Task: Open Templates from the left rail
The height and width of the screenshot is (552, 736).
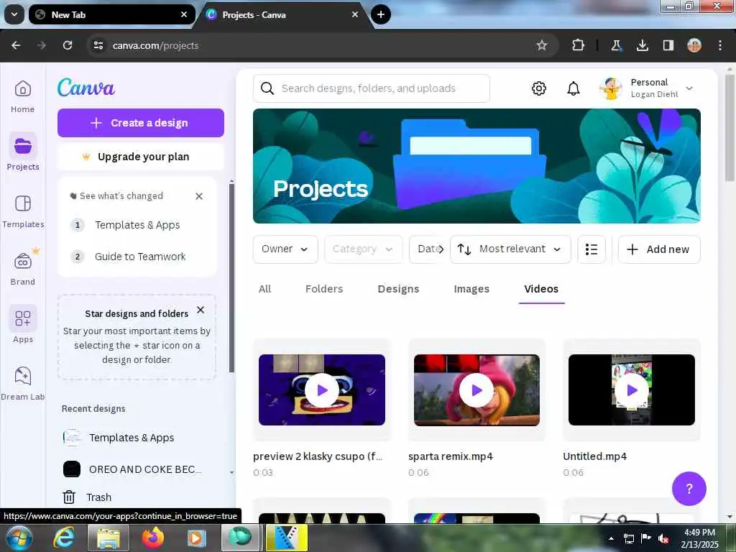Action: pyautogui.click(x=22, y=212)
